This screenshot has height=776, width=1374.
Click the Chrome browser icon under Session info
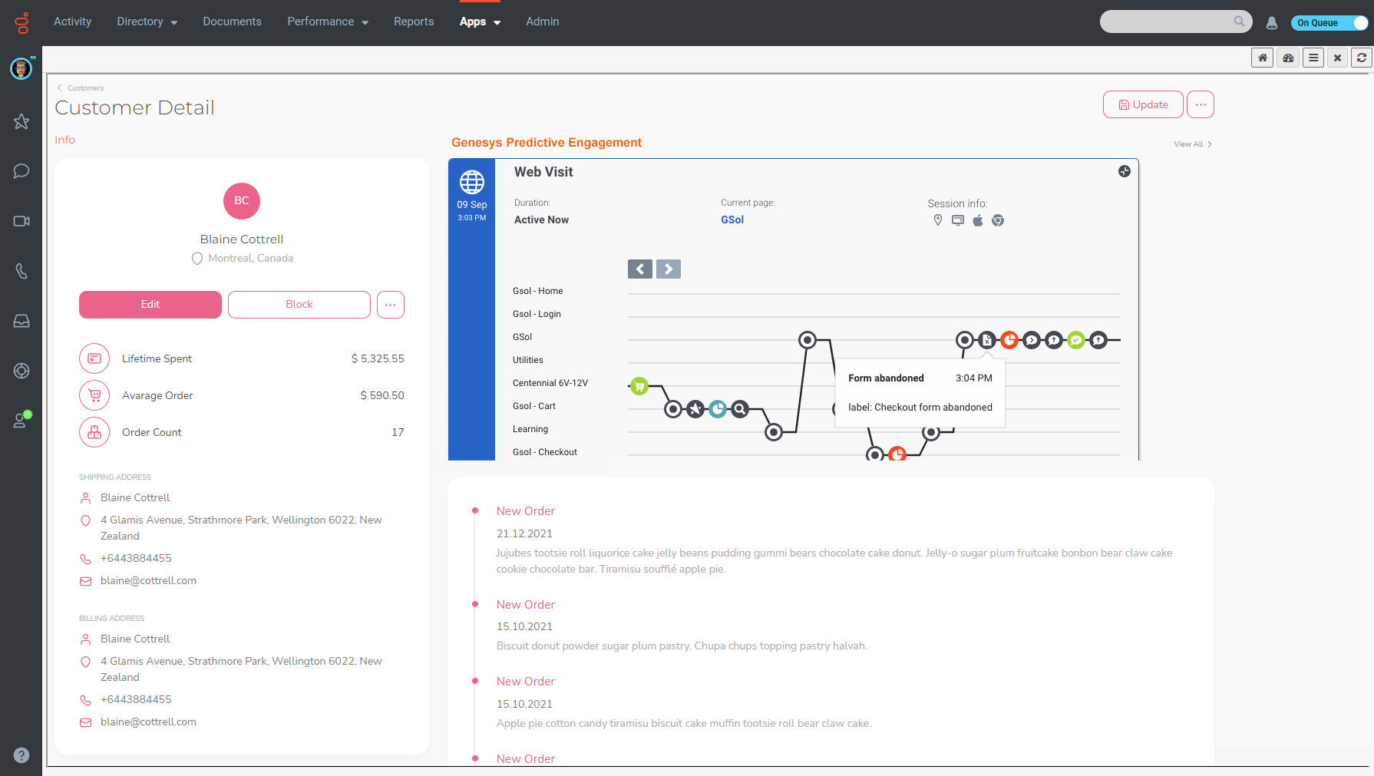[998, 220]
